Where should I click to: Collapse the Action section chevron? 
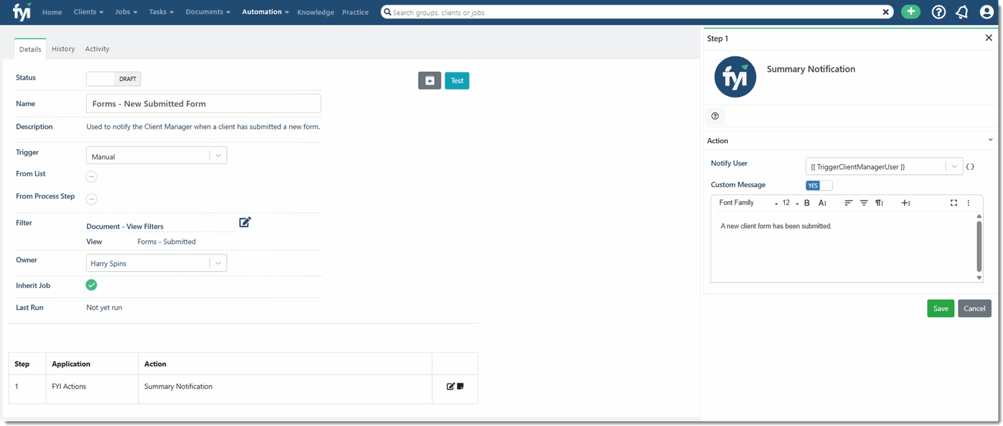click(x=991, y=140)
